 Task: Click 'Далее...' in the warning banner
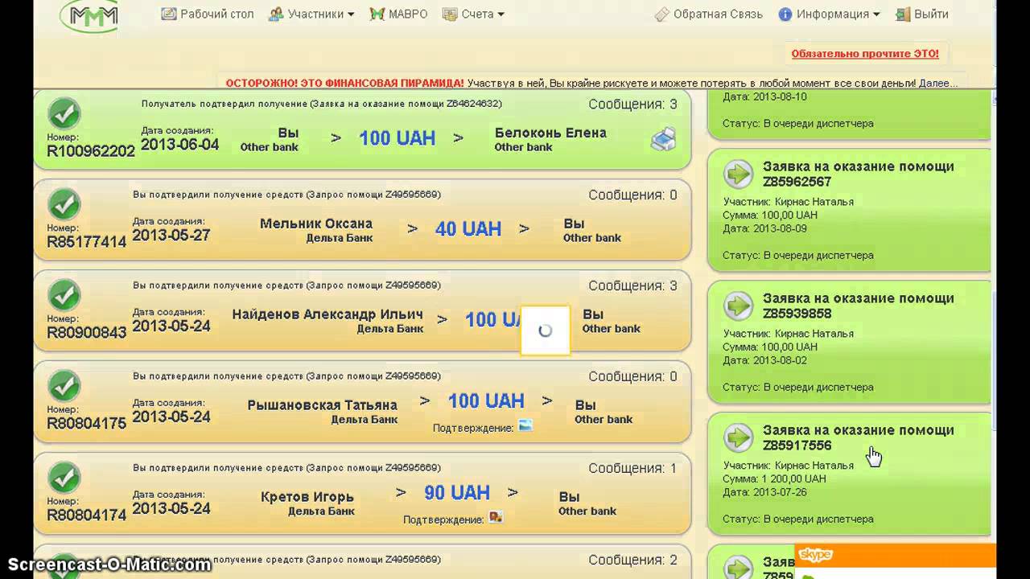(938, 83)
